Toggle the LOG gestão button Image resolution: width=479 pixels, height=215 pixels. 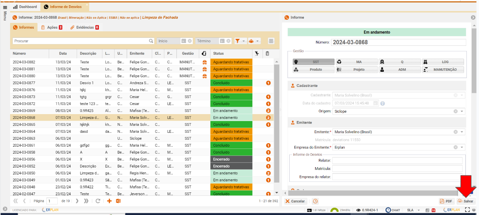point(443,62)
